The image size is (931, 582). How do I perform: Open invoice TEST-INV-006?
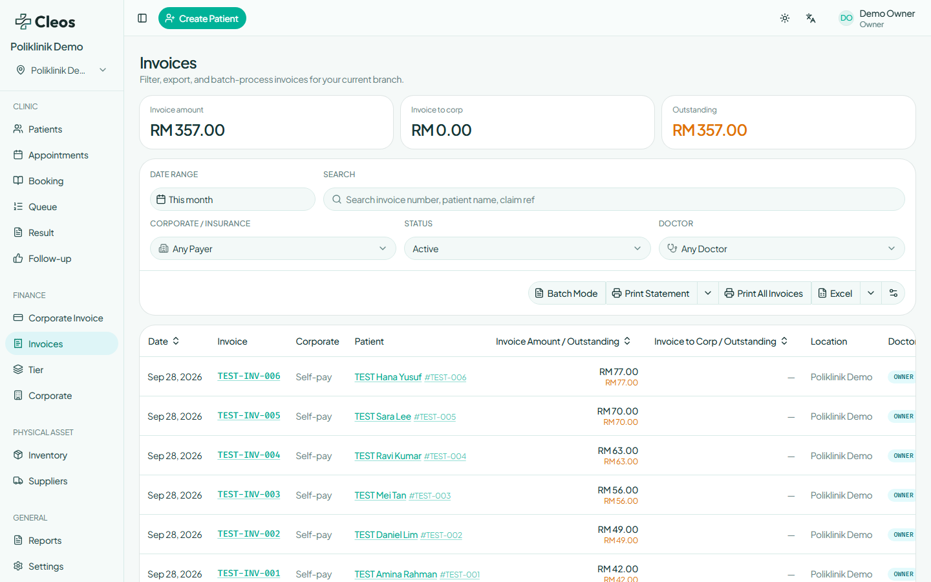(x=249, y=376)
